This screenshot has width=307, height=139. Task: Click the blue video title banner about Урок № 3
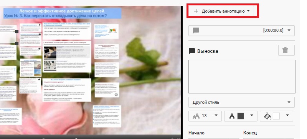[x=63, y=13]
